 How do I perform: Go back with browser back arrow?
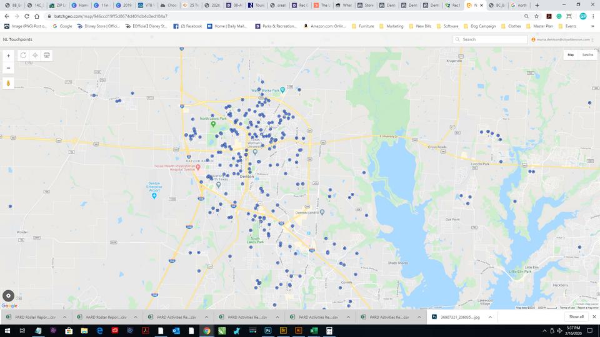(x=7, y=16)
